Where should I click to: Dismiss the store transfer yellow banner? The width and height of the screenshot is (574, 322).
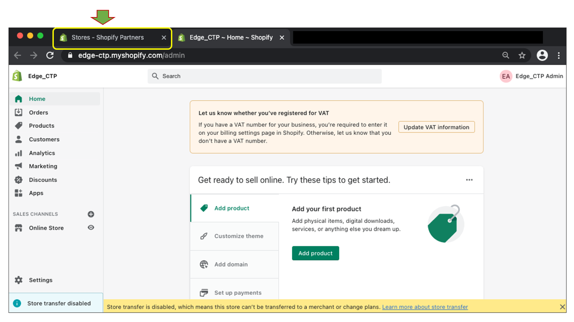[562, 307]
